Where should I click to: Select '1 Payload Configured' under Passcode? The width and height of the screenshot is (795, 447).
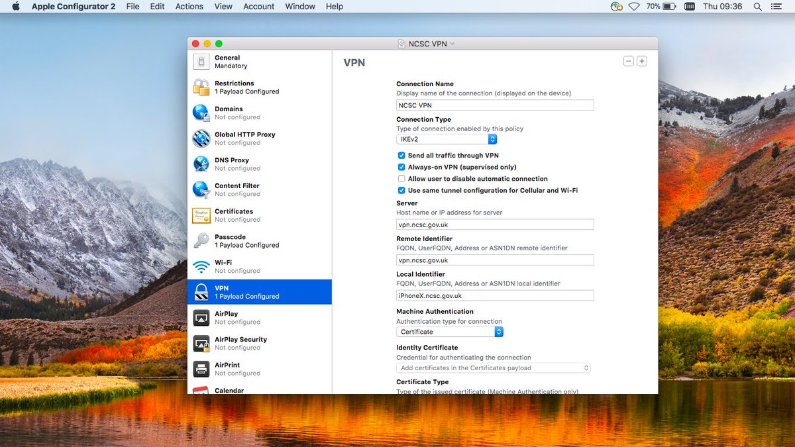247,245
